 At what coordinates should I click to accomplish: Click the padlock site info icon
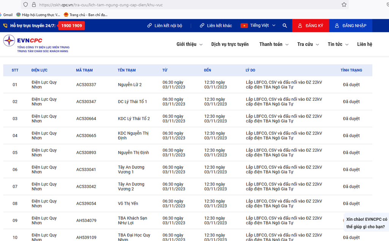(34, 5)
